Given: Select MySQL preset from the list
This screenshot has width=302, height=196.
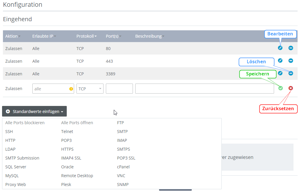Looking at the screenshot, I should (x=12, y=176).
